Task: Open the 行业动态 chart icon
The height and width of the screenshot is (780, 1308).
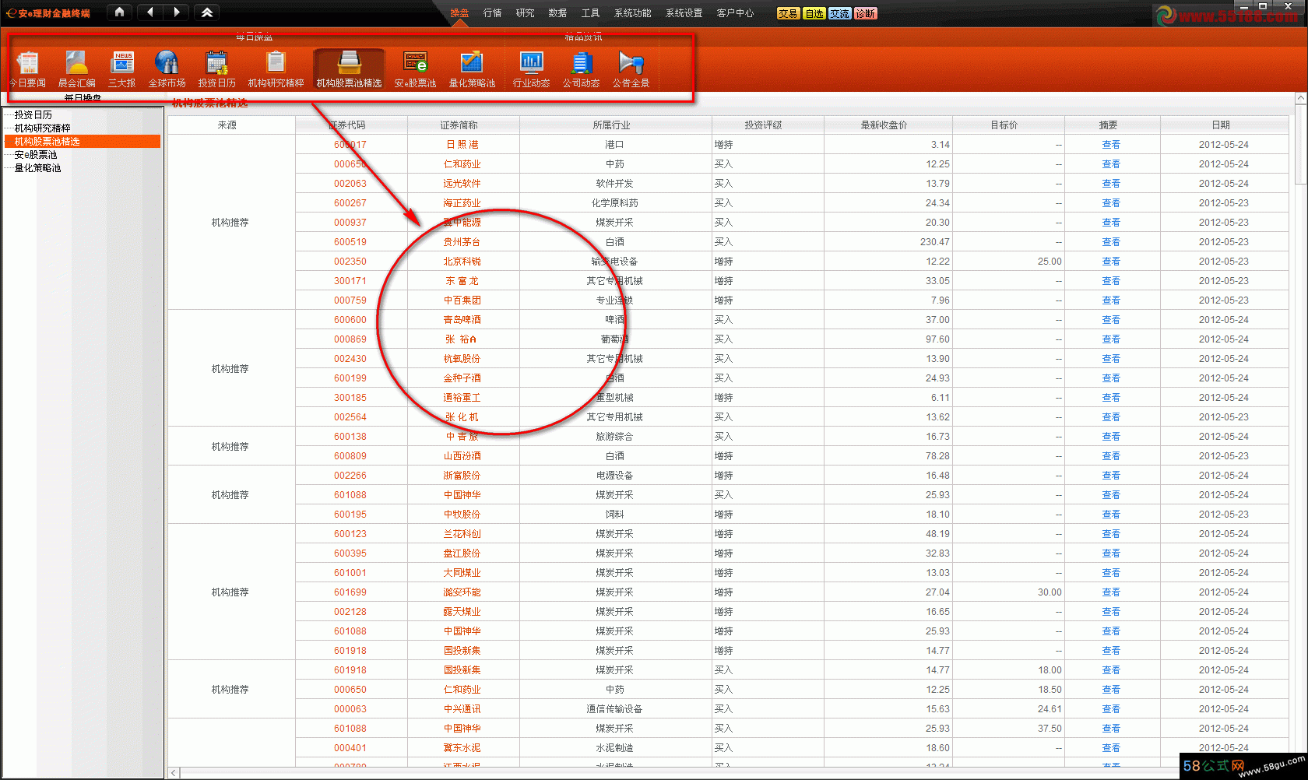Action: 531,69
